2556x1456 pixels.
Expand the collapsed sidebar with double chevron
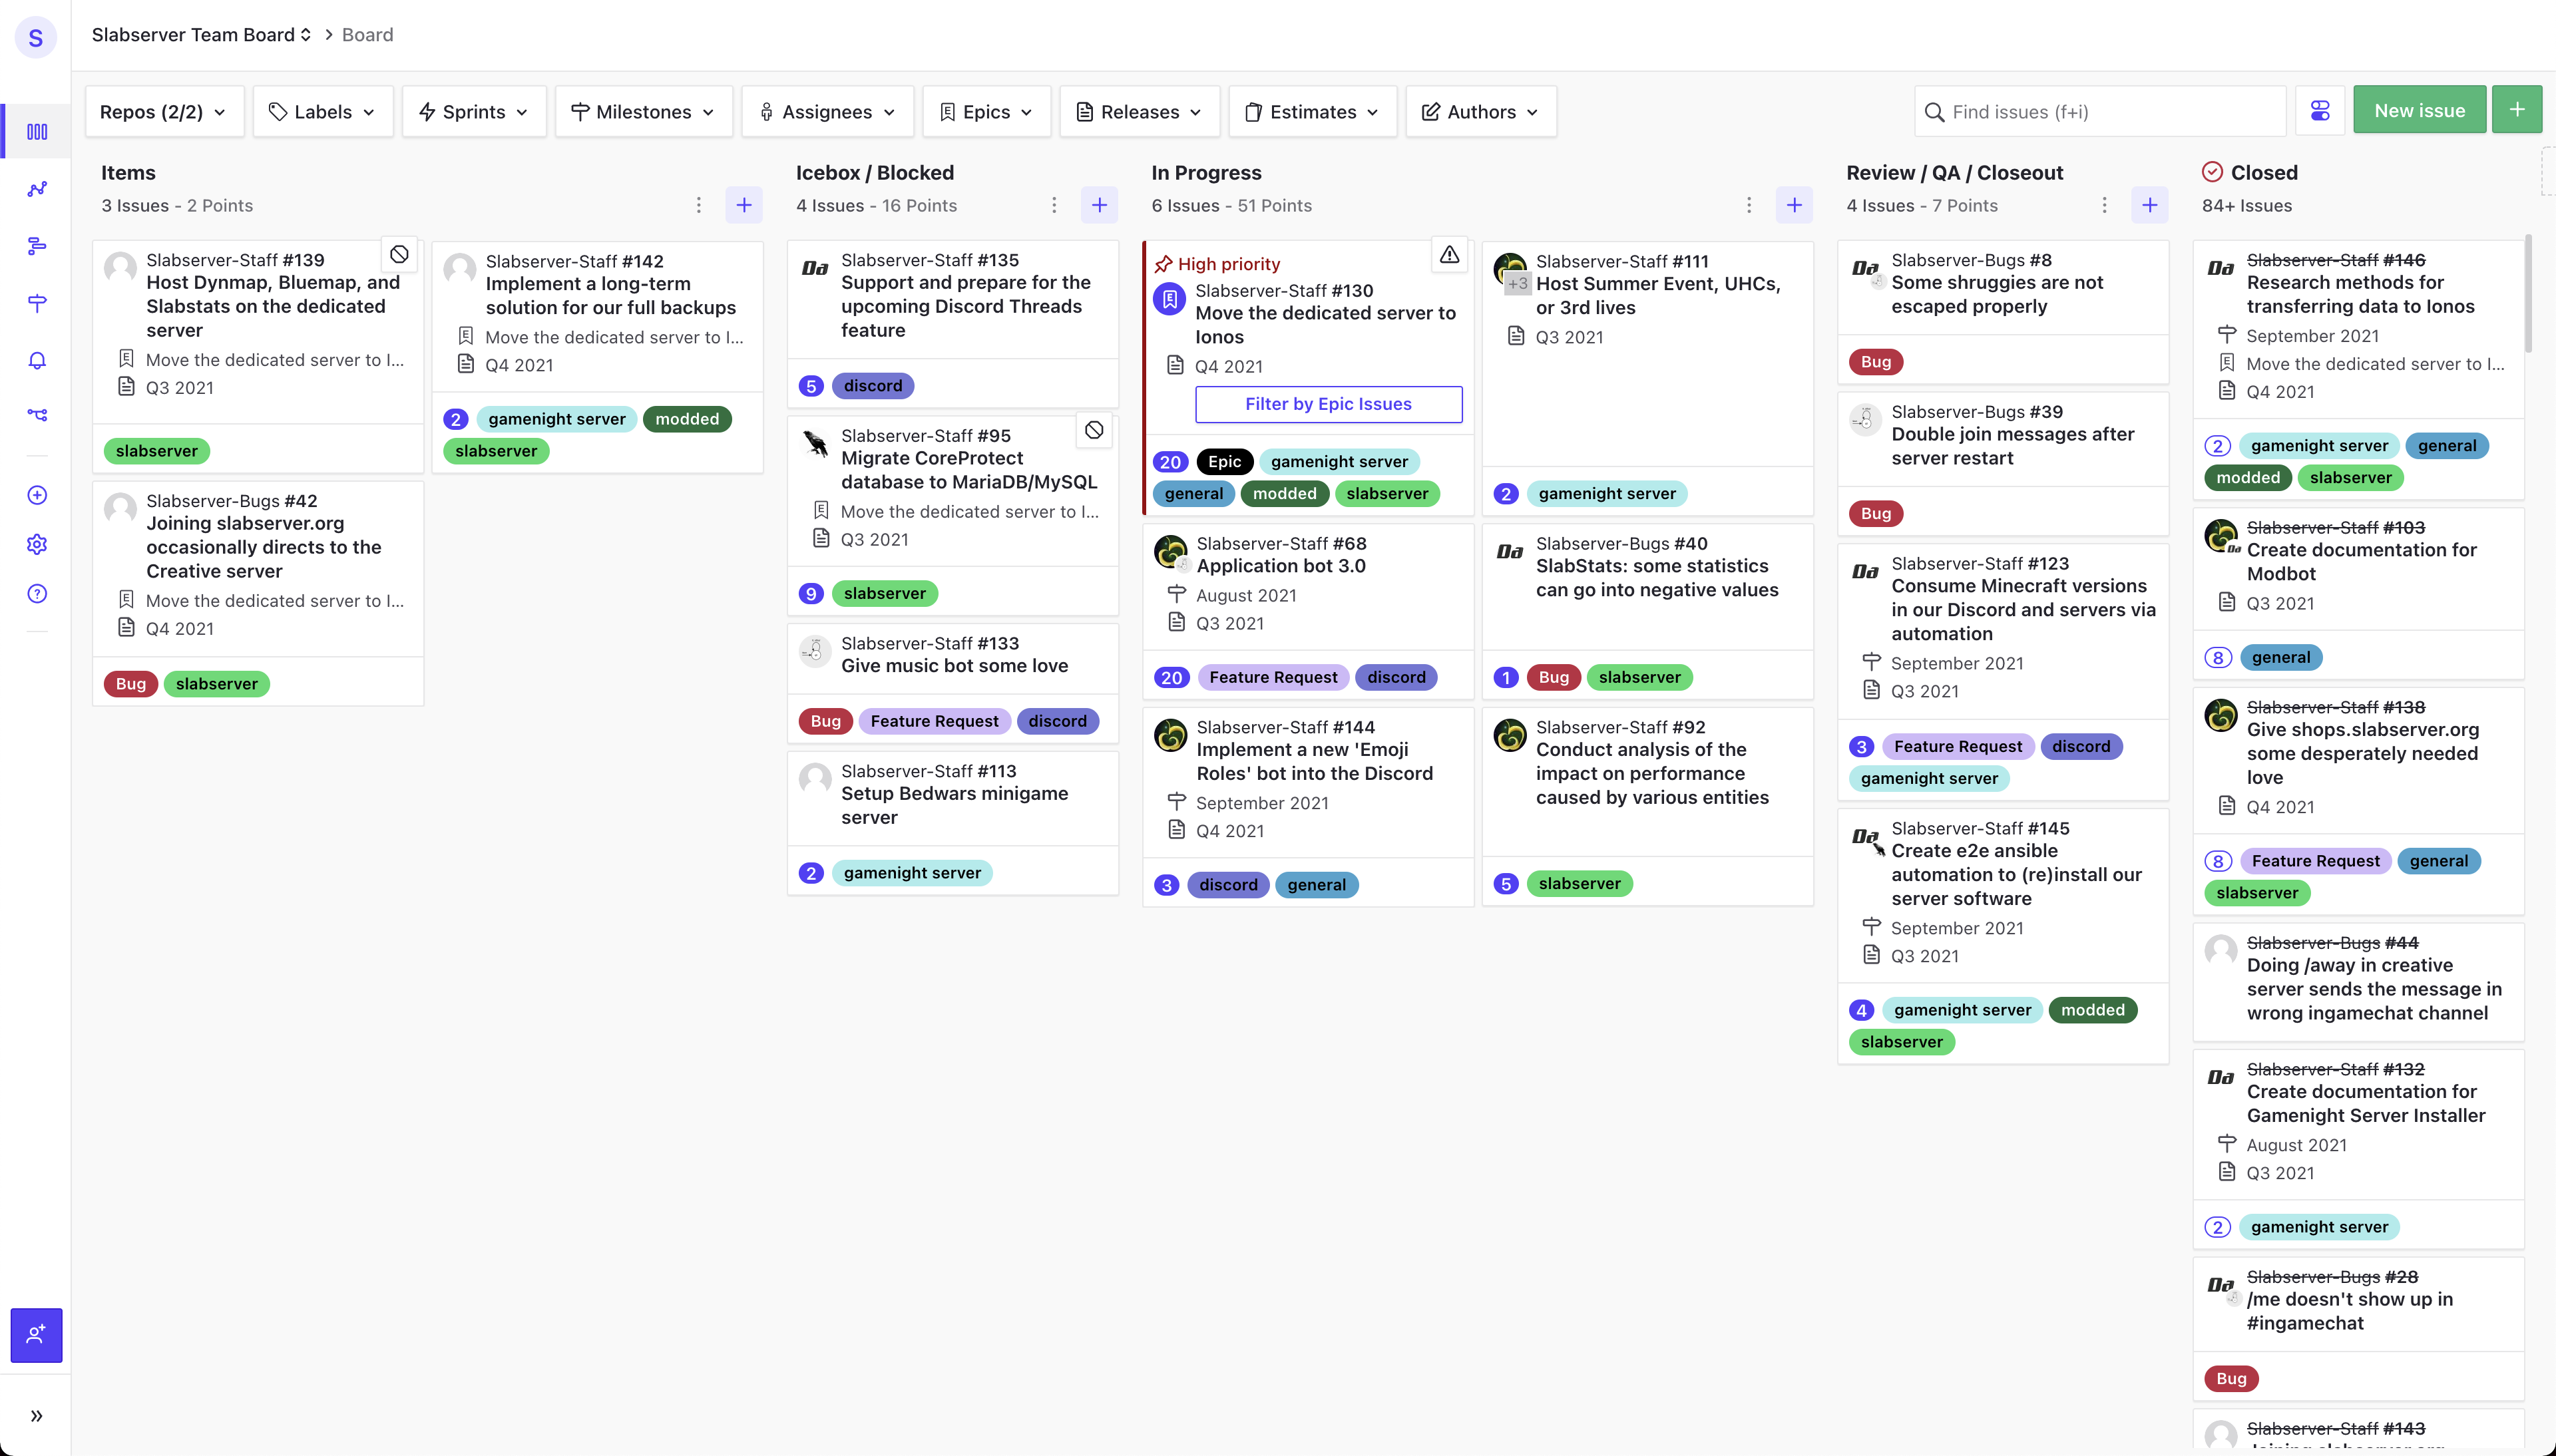click(x=37, y=1415)
